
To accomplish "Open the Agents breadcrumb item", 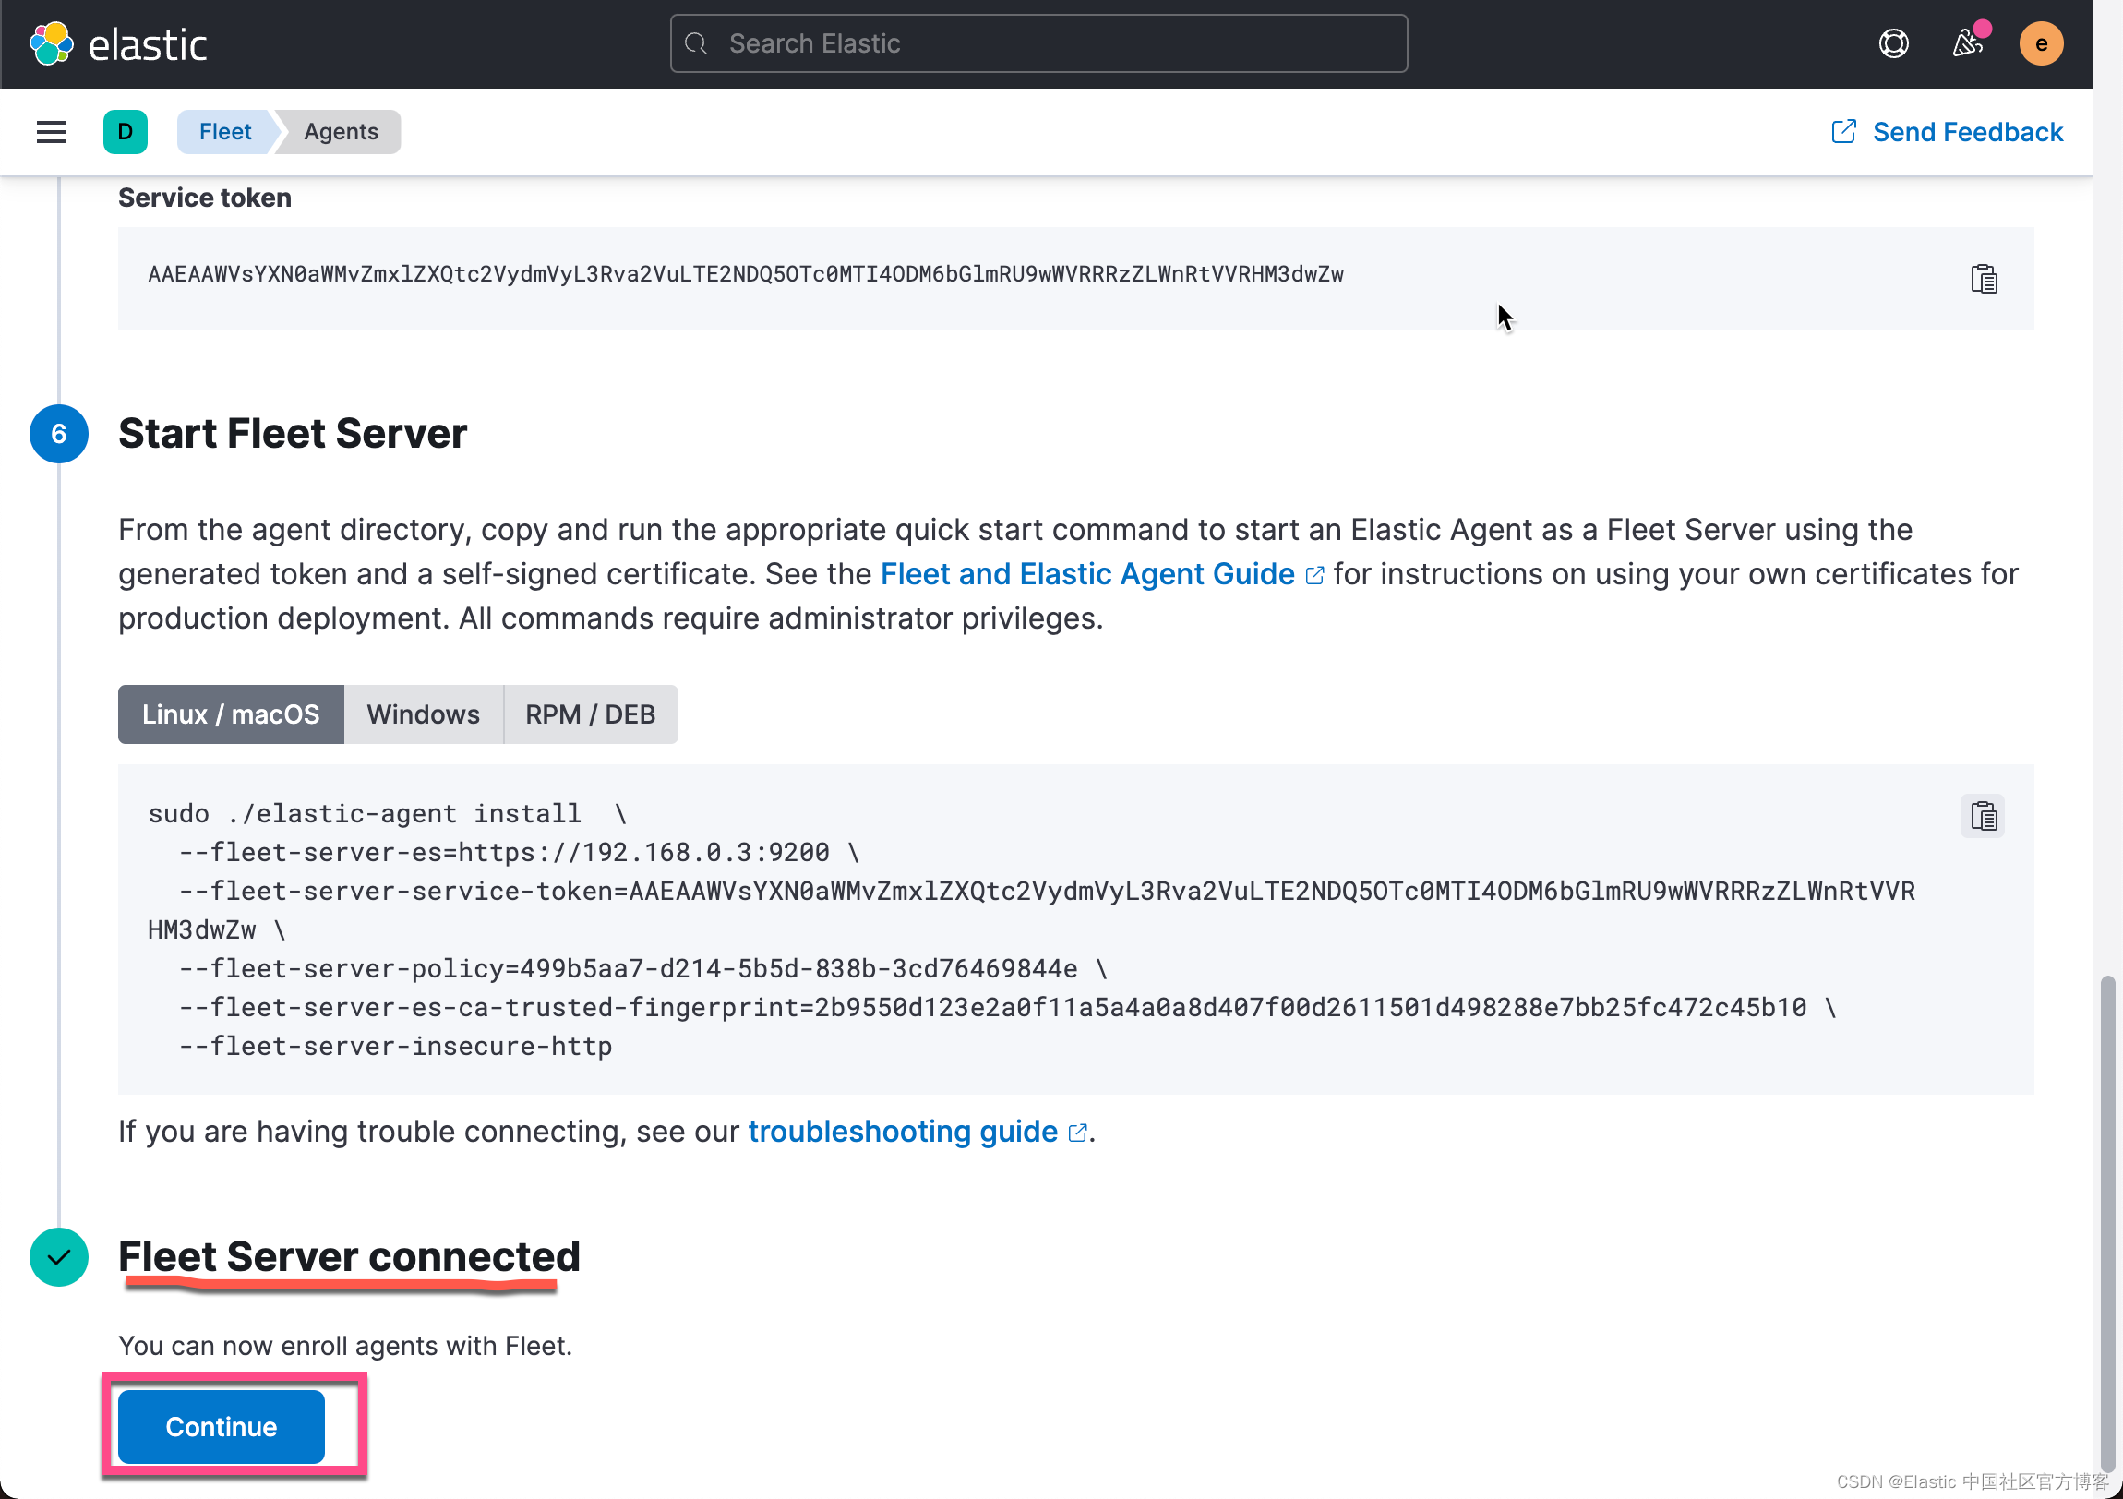I will click(x=342, y=131).
